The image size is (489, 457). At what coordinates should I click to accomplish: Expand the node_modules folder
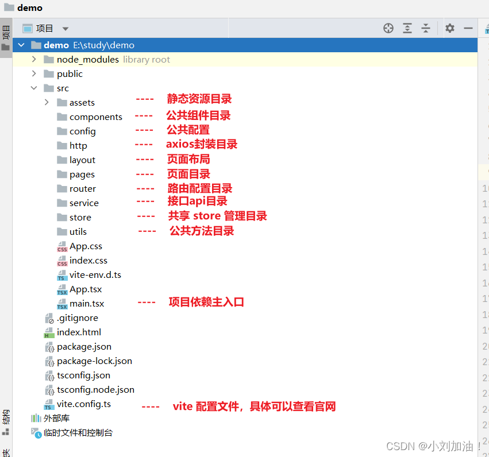[x=33, y=59]
